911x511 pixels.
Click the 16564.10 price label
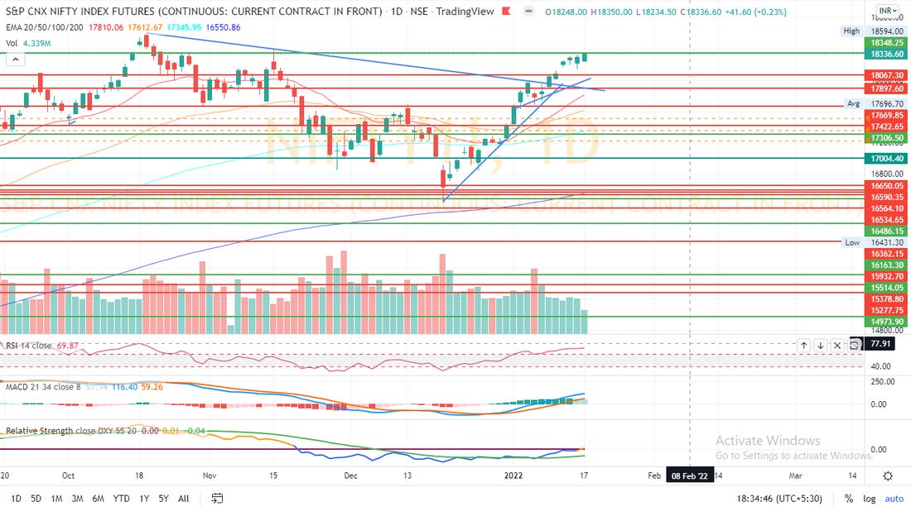pos(887,209)
